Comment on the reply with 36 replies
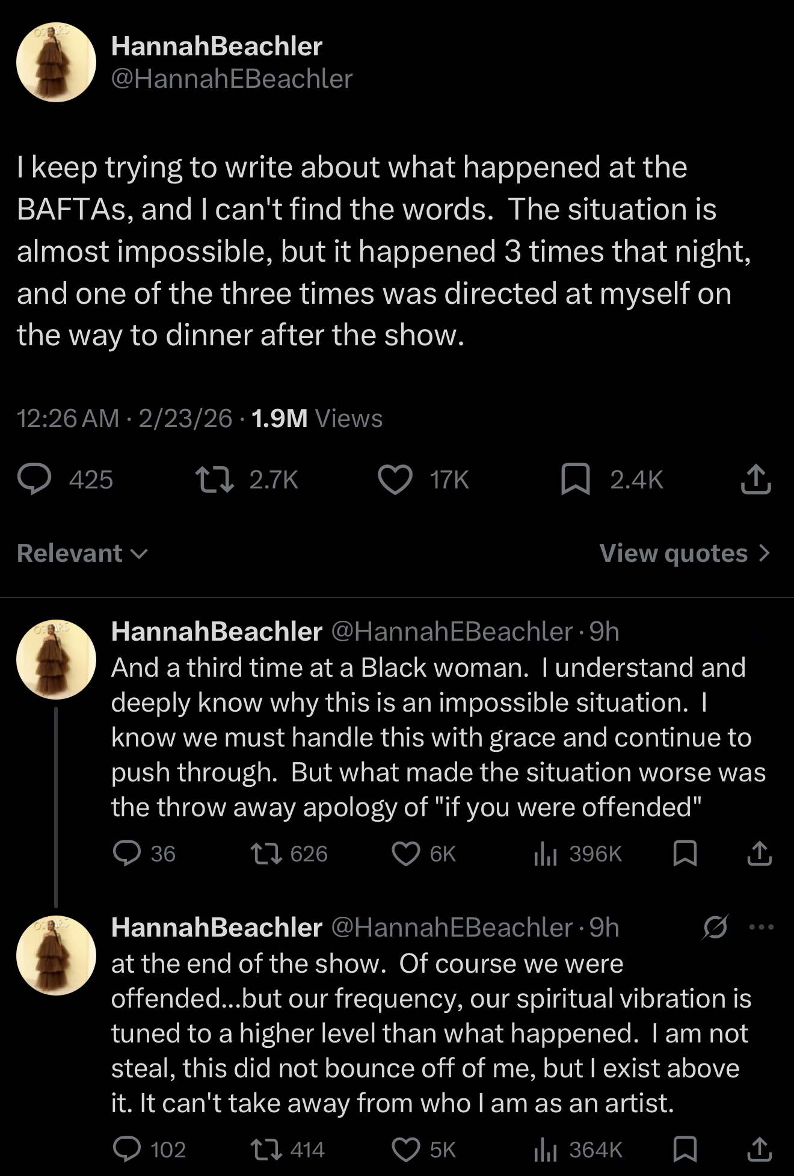The image size is (794, 1176). 127,854
